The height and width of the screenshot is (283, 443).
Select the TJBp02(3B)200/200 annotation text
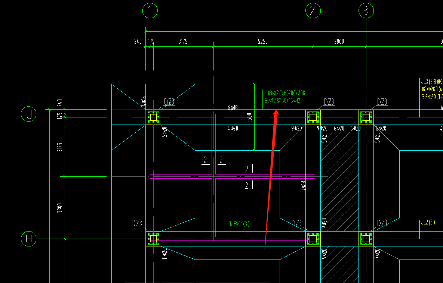285,93
